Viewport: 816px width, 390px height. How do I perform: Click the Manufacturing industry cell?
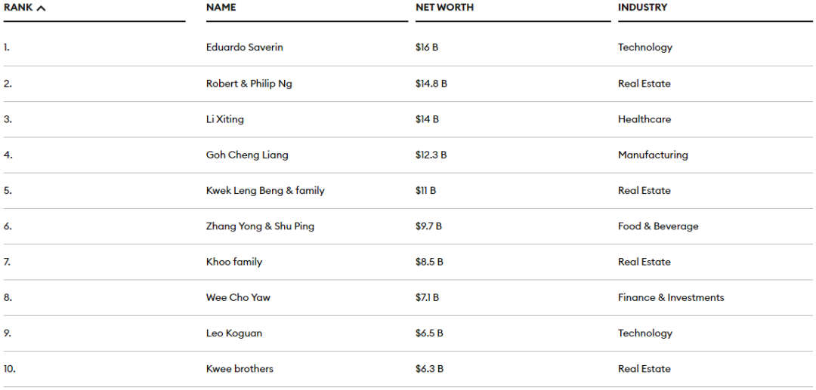pyautogui.click(x=652, y=155)
